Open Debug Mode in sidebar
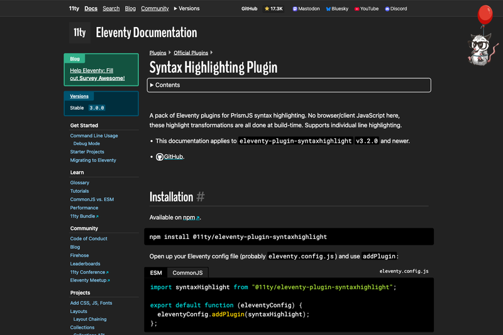 (87, 144)
